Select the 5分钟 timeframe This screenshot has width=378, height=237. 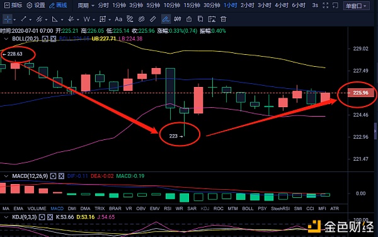[x=153, y=5]
